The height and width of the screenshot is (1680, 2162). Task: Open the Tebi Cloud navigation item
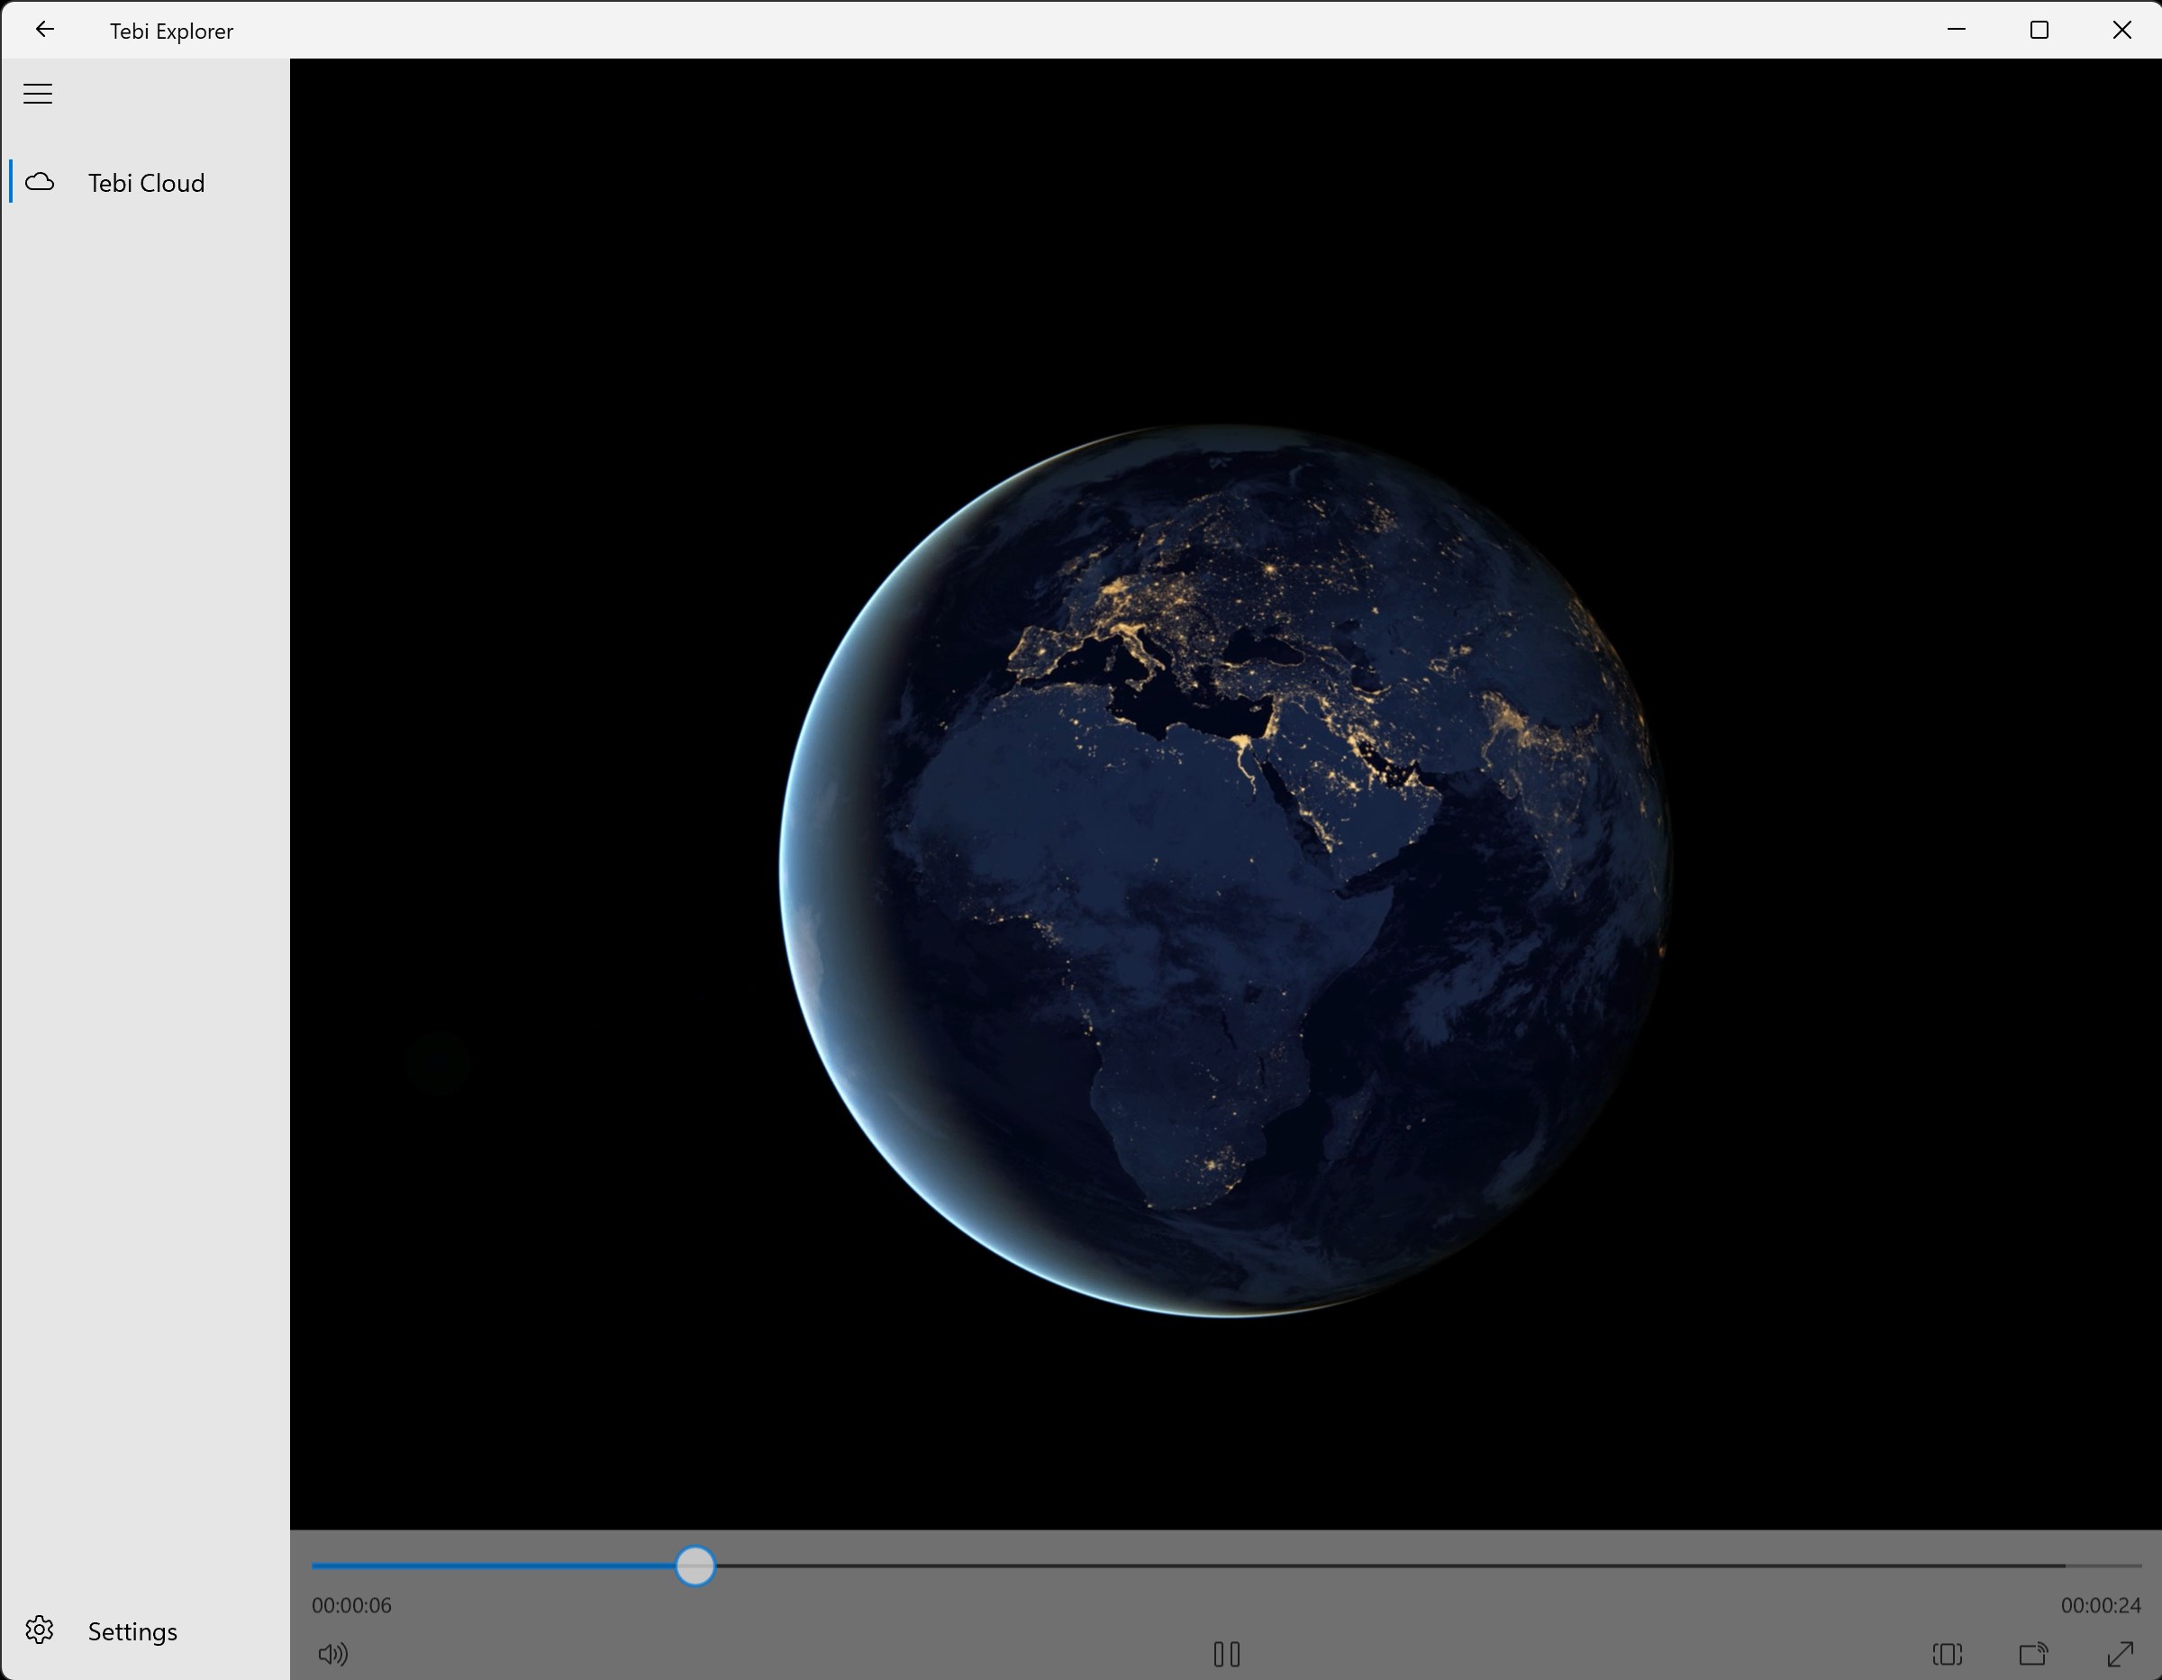(146, 182)
